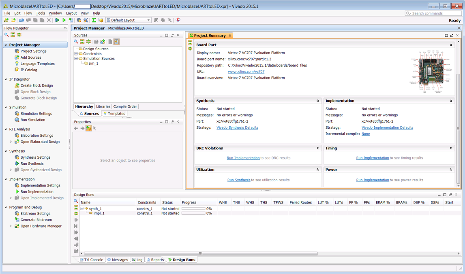
Task: Switch to the Templates tab
Action: coord(114,113)
